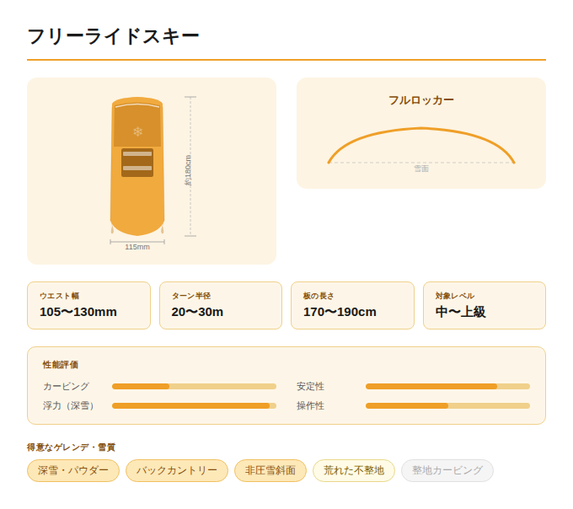This screenshot has height=509, width=573.
Task: Select the 対象レベル 中〜上級 card
Action: (x=485, y=305)
